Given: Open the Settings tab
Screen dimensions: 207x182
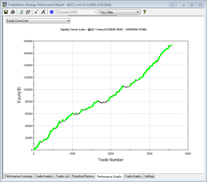Looking at the screenshot, I should point(149,176).
